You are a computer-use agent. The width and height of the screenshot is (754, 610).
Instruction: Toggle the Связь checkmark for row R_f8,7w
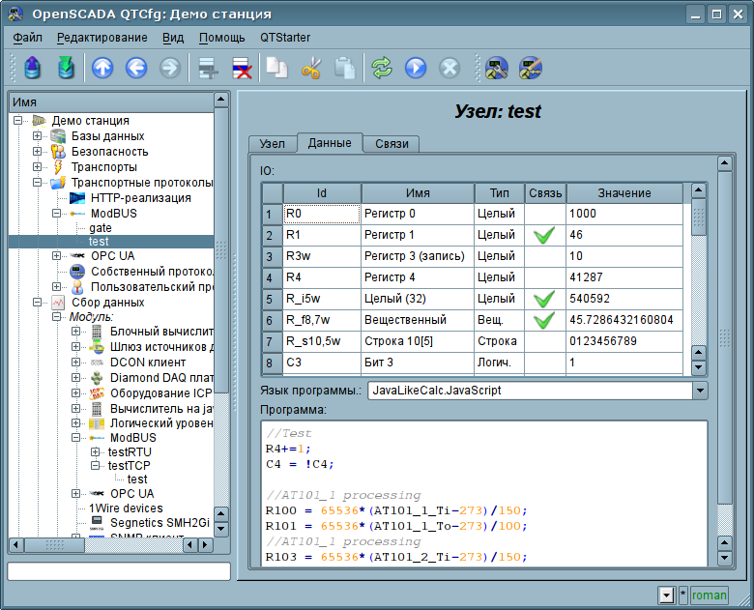tap(545, 320)
